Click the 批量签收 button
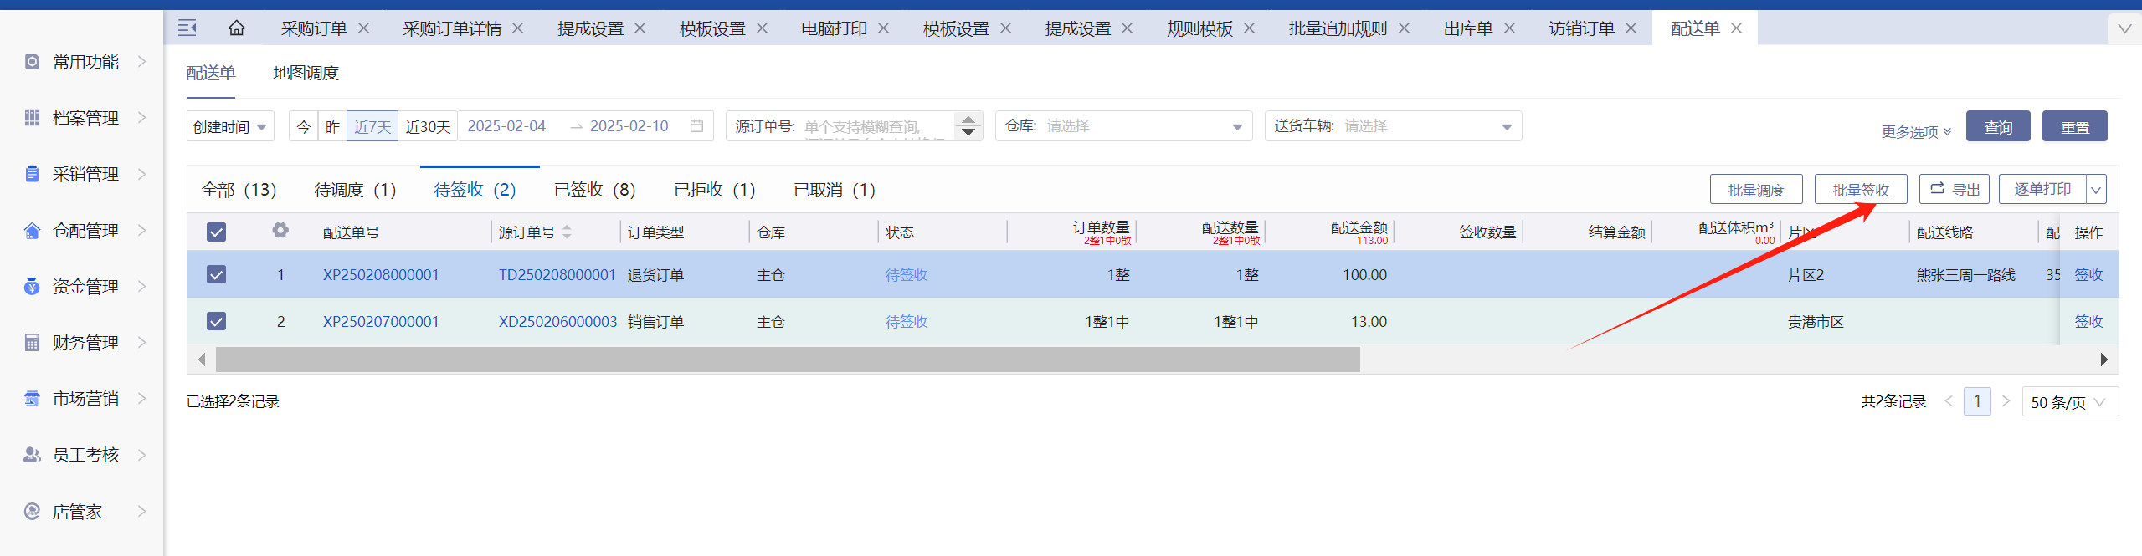This screenshot has width=2142, height=556. point(1860,190)
